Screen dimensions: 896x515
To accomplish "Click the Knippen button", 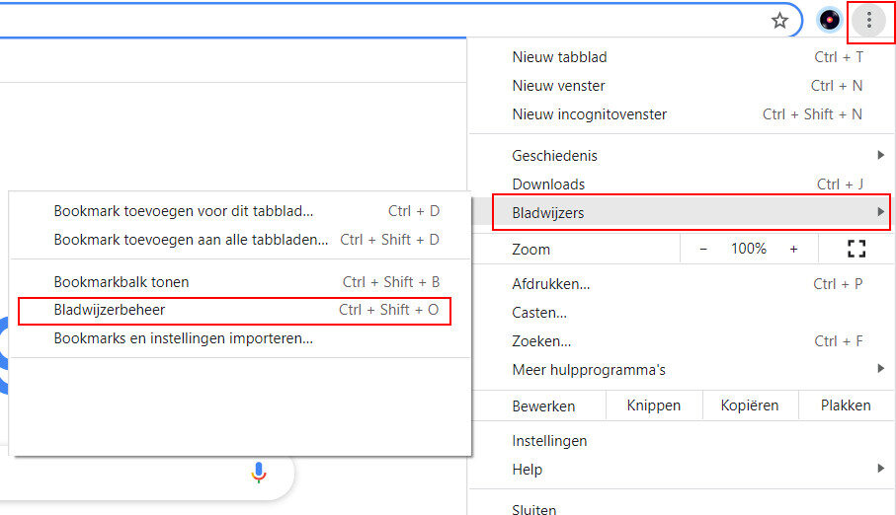I will pyautogui.click(x=653, y=405).
